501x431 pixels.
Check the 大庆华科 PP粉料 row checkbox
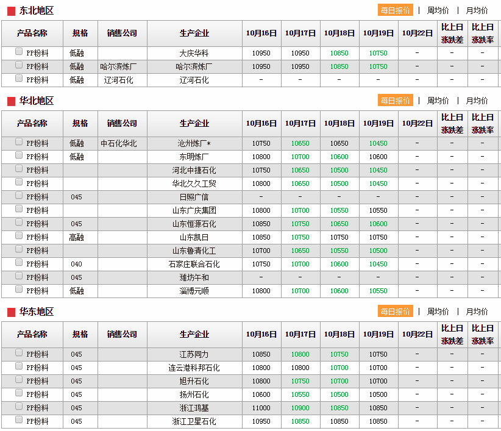coord(19,51)
